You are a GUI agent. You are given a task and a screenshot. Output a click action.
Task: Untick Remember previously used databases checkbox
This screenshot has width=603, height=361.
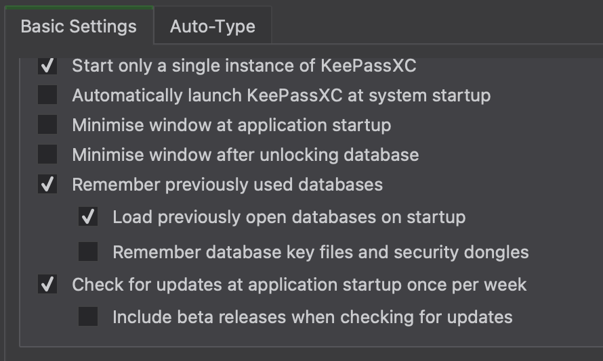[47, 185]
